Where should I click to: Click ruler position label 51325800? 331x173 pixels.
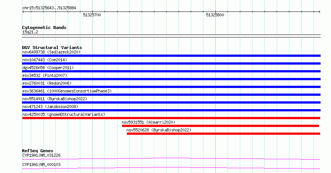(x=215, y=15)
